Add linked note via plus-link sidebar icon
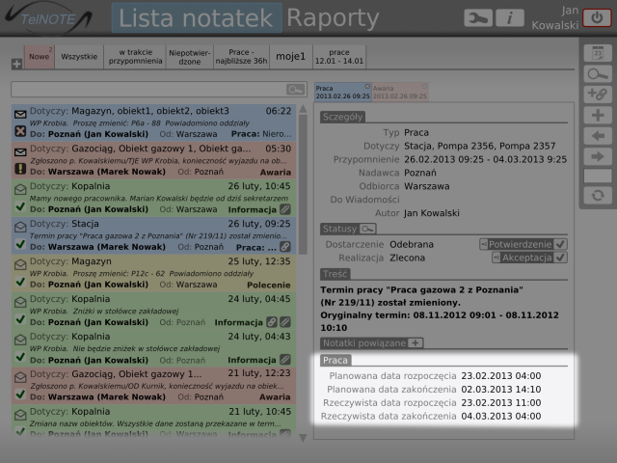 [x=598, y=95]
